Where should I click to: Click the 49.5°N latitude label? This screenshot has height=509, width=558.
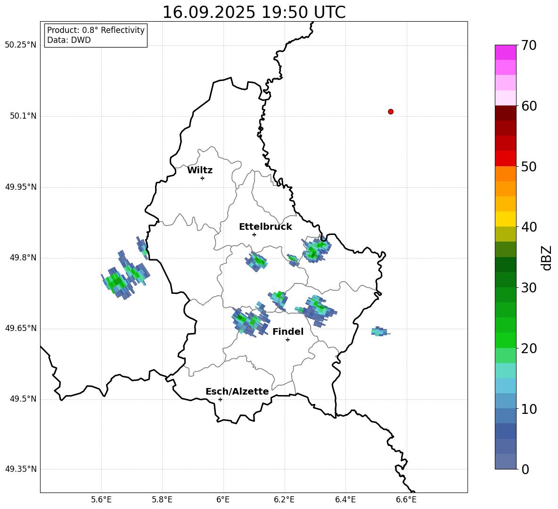[x=23, y=399]
